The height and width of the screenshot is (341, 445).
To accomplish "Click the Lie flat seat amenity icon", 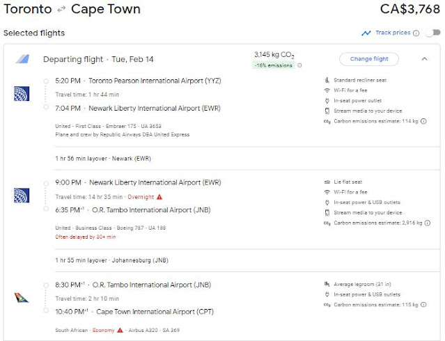I will coord(327,181).
